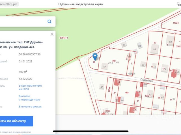The width and height of the screenshot is (181, 135).
Task: Click the site URL in address bar
Action: 9,4
